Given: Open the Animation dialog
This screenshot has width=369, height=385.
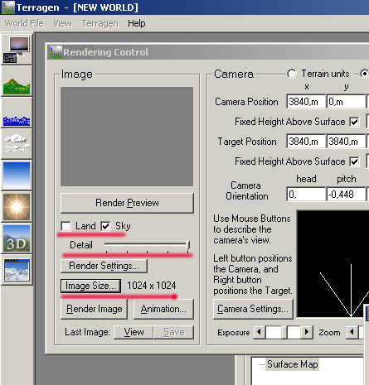Looking at the screenshot, I should (163, 309).
